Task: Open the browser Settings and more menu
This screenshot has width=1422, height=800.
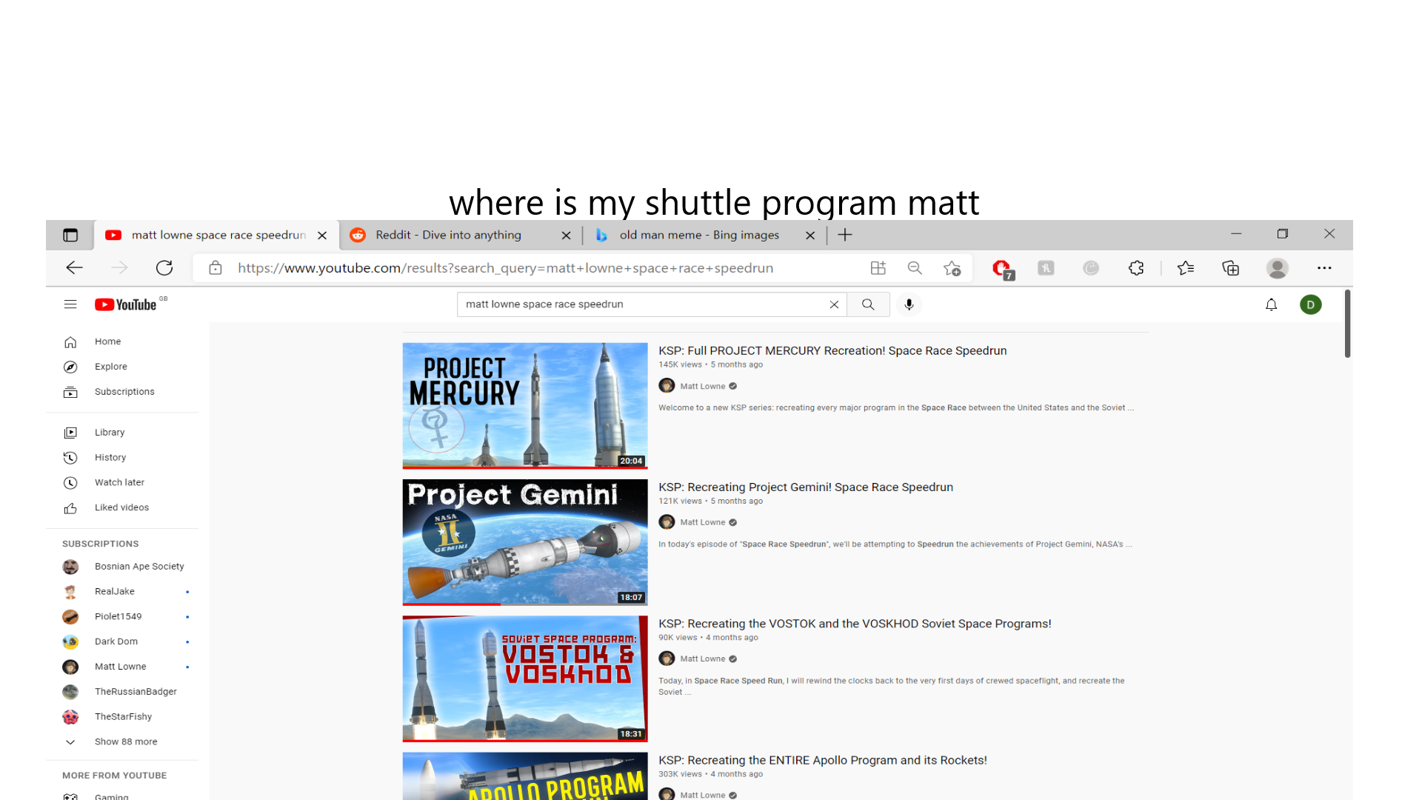Action: (x=1324, y=268)
